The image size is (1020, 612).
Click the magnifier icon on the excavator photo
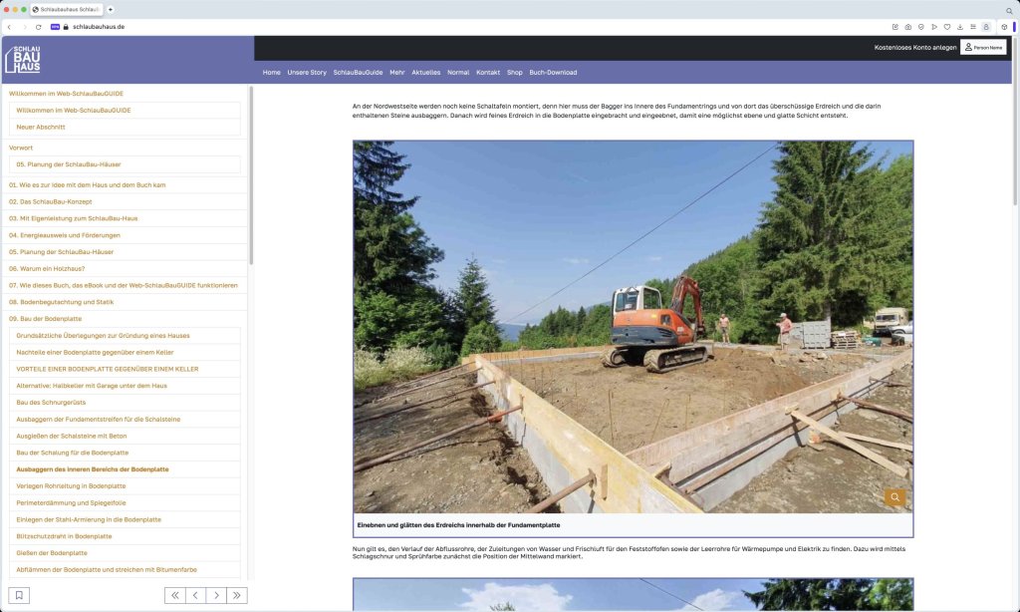(x=894, y=497)
